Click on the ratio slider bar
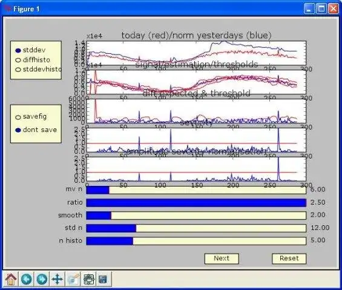 [x=196, y=202]
